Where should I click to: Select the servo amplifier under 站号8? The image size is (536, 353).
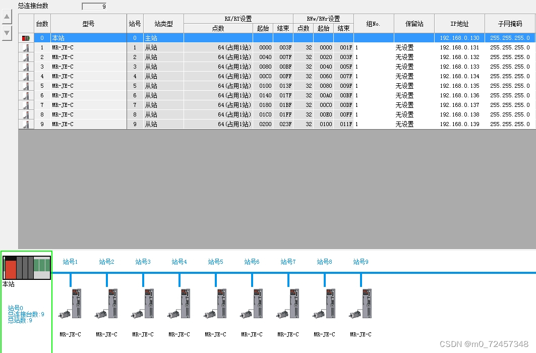pyautogui.click(x=324, y=304)
